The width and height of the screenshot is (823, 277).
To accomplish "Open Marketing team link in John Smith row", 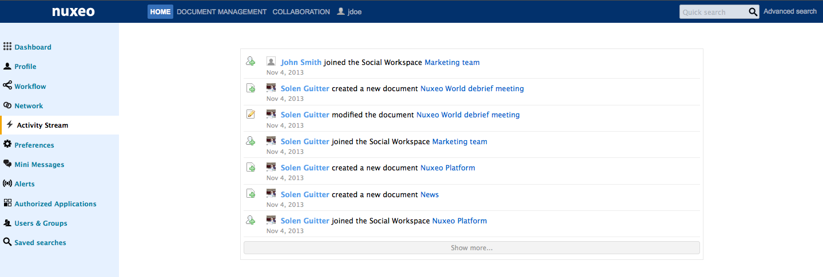I will tap(452, 62).
